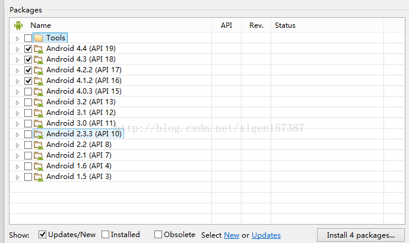Expand the Android 4.2.2 (API 17) node

(x=17, y=71)
